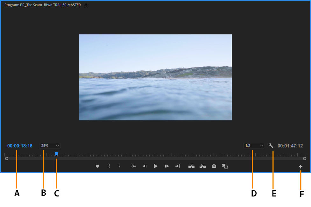Click the Go to In Point icon

(133, 166)
